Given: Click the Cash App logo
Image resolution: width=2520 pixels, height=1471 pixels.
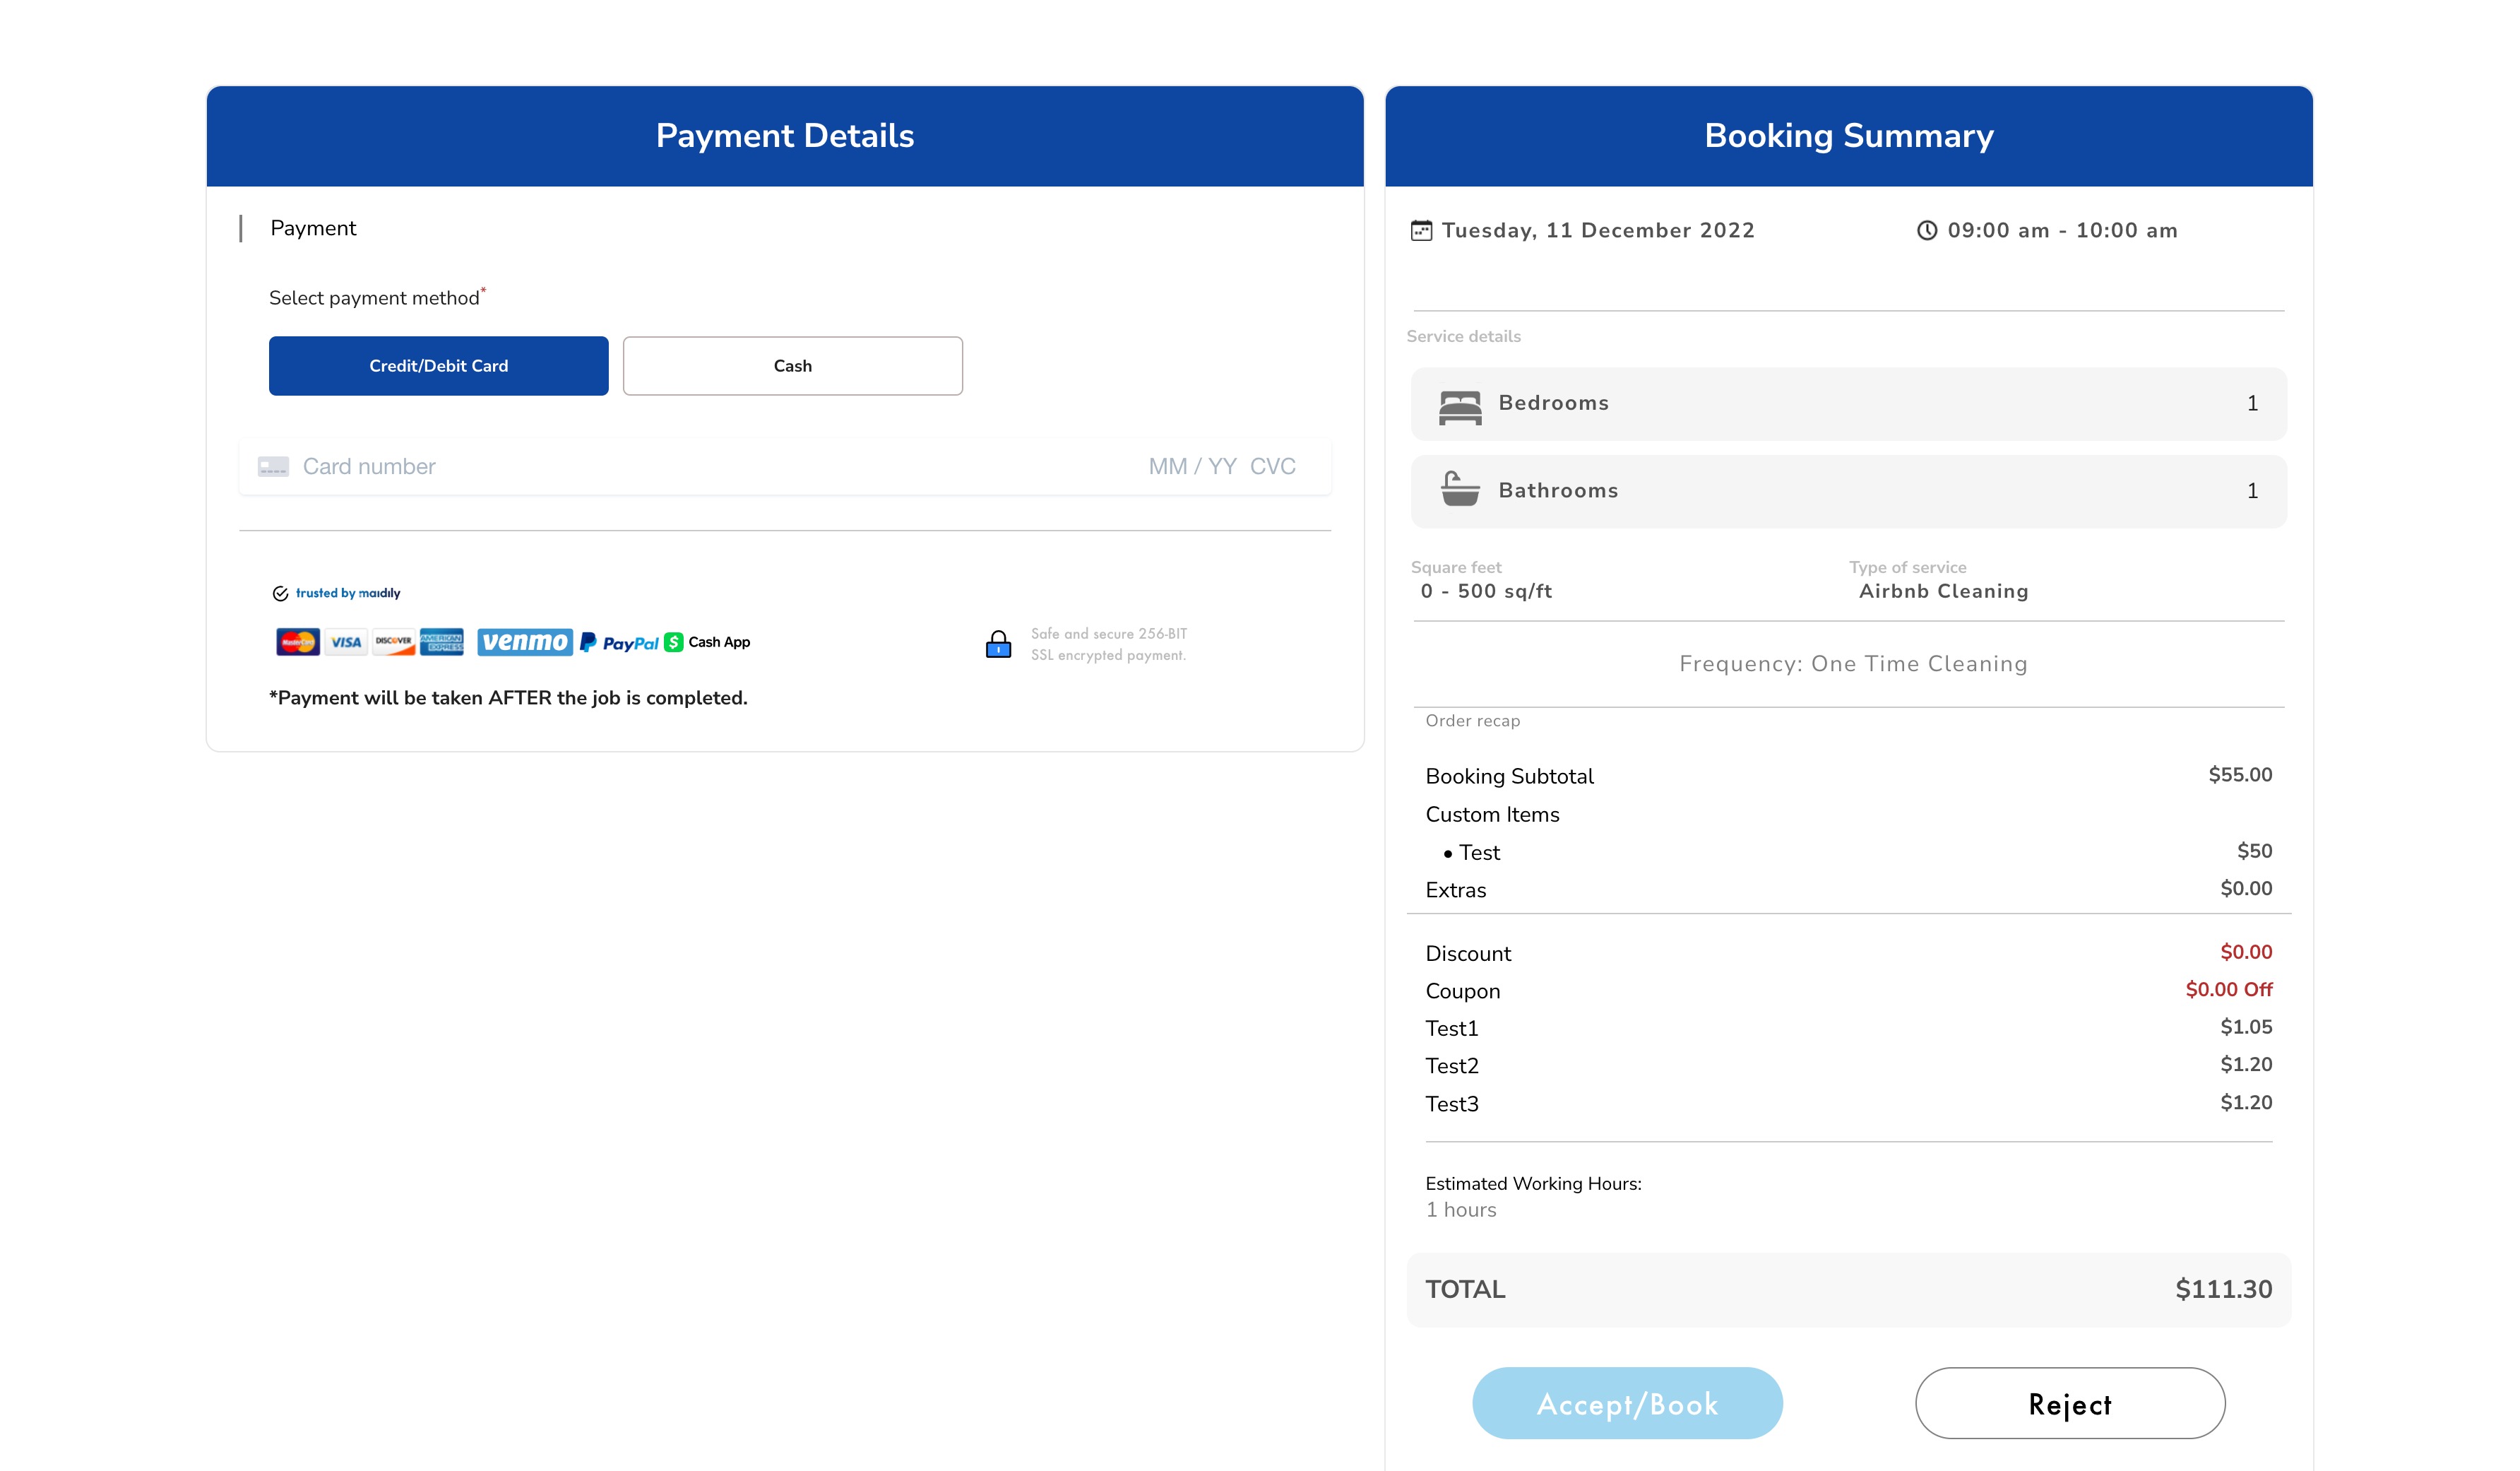Looking at the screenshot, I should click(x=707, y=642).
